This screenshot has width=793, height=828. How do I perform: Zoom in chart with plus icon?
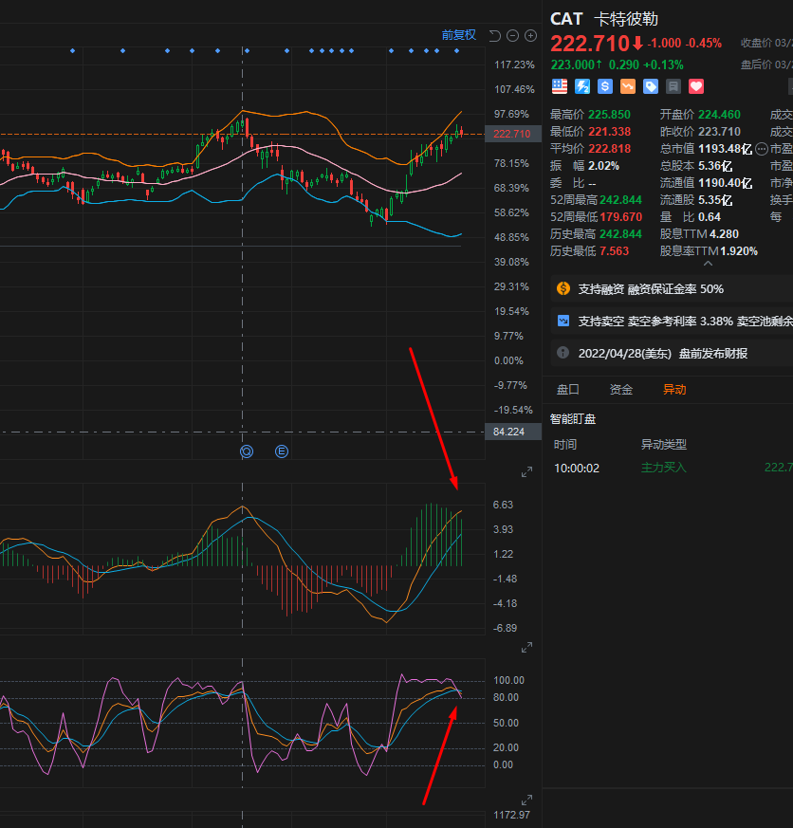click(530, 35)
